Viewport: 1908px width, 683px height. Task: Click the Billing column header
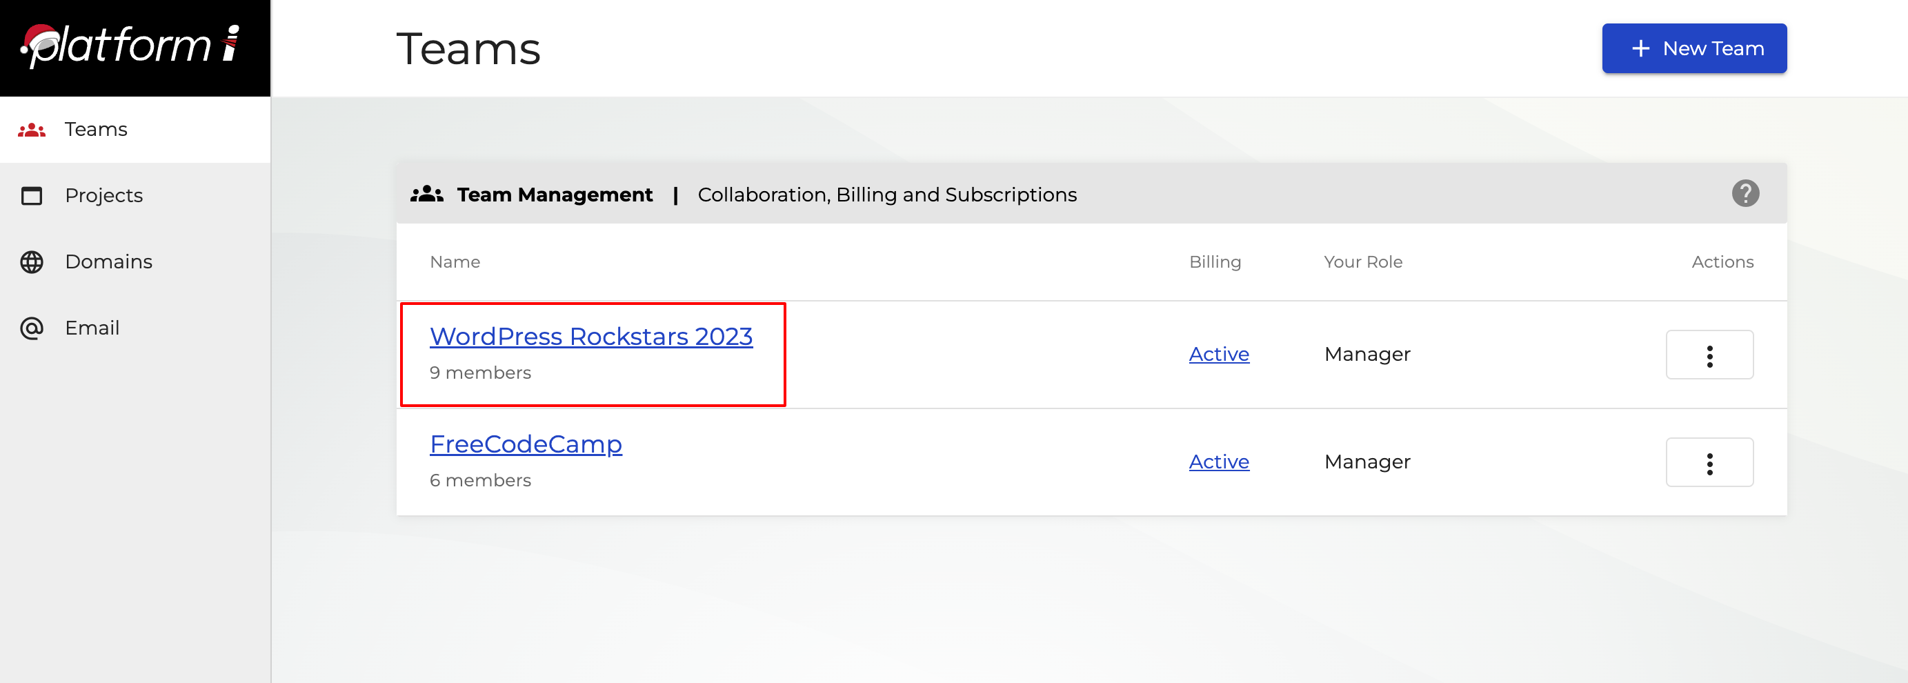click(1215, 262)
